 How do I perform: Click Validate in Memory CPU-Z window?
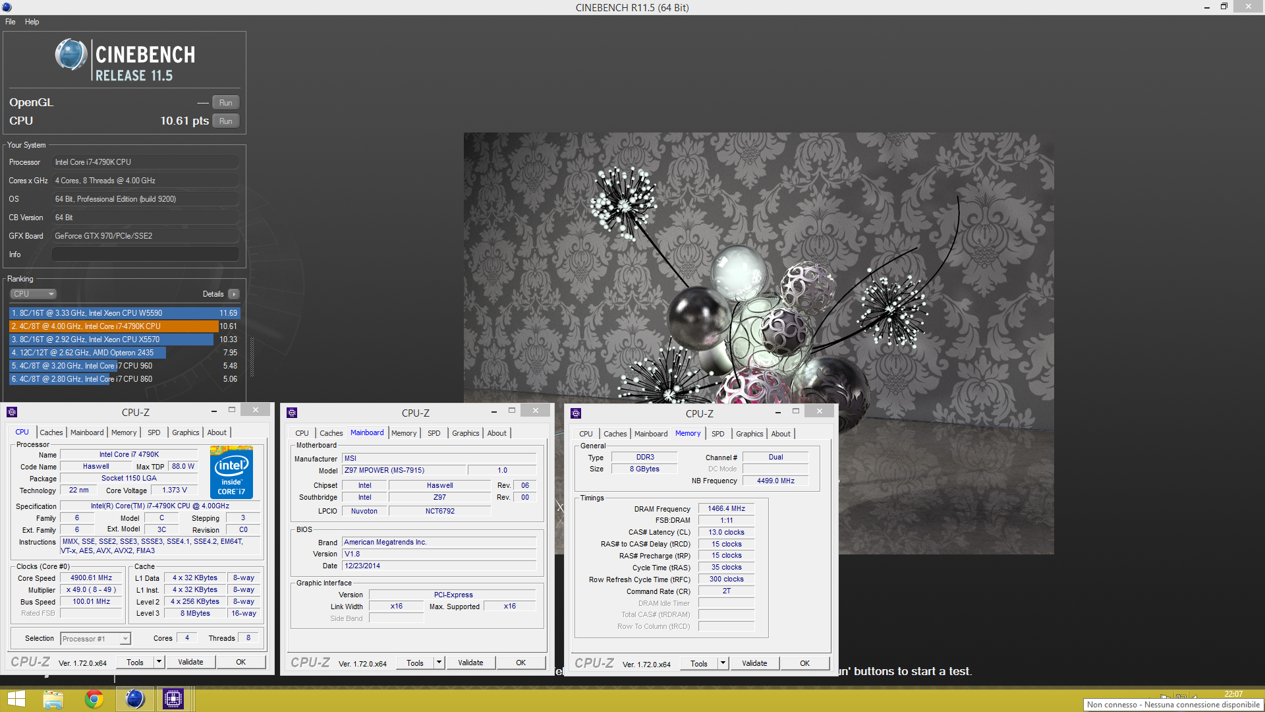(754, 663)
